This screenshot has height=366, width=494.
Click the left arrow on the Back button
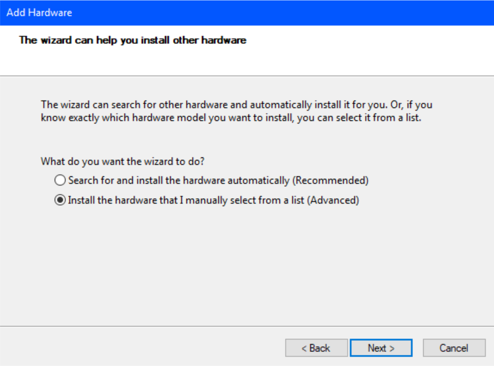304,349
